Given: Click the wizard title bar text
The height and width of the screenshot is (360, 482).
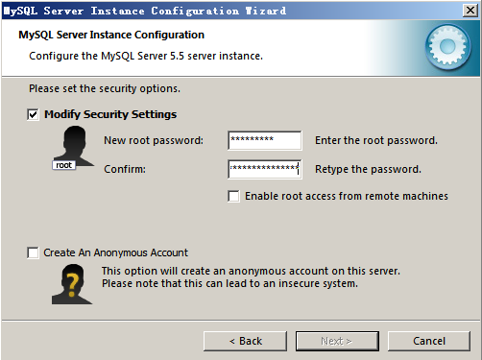Looking at the screenshot, I should 145,11.
